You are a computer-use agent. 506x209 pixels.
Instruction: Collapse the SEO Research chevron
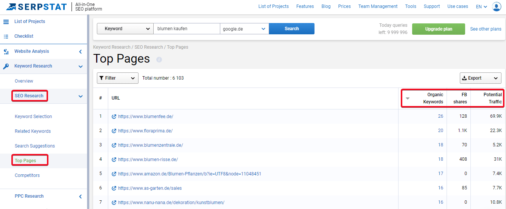coord(80,96)
